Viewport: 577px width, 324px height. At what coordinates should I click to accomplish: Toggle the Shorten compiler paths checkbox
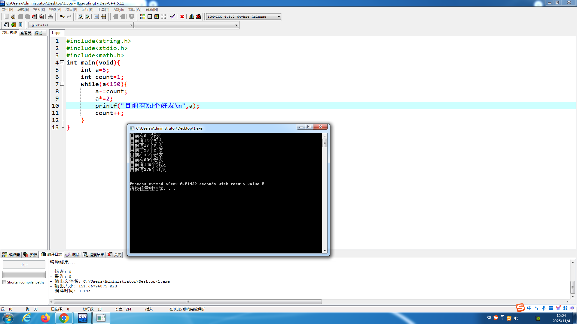pyautogui.click(x=5, y=282)
